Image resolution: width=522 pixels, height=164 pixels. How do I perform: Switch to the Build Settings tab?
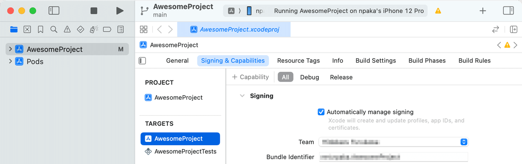(376, 60)
